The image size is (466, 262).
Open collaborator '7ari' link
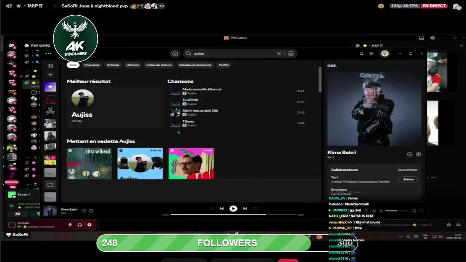(x=334, y=177)
